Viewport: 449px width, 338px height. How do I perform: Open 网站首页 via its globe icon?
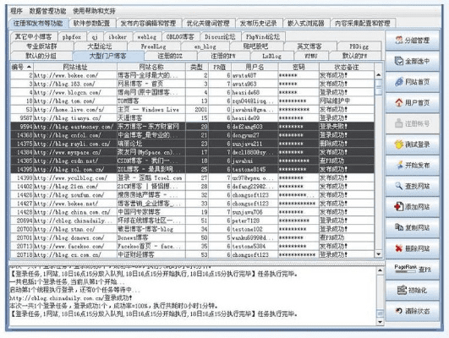[399, 82]
